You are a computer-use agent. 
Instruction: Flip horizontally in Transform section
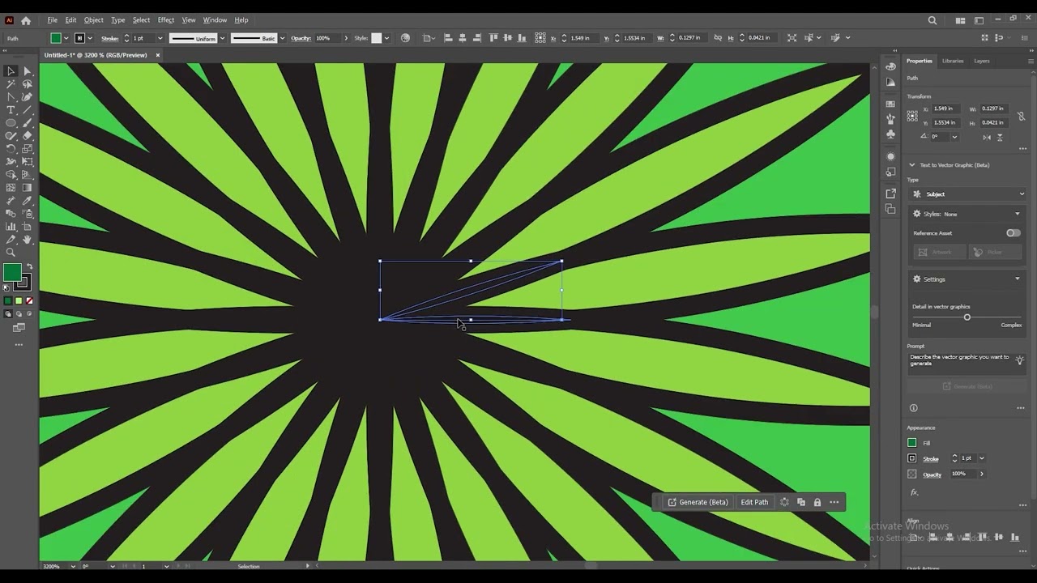(987, 137)
